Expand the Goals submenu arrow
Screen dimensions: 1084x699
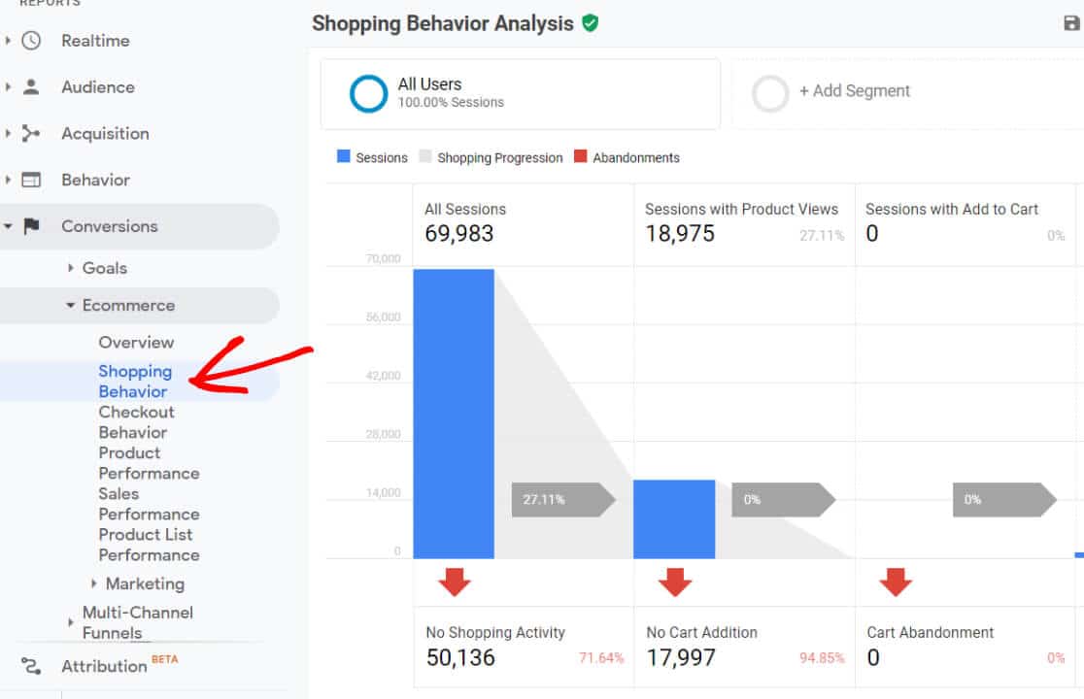[71, 267]
